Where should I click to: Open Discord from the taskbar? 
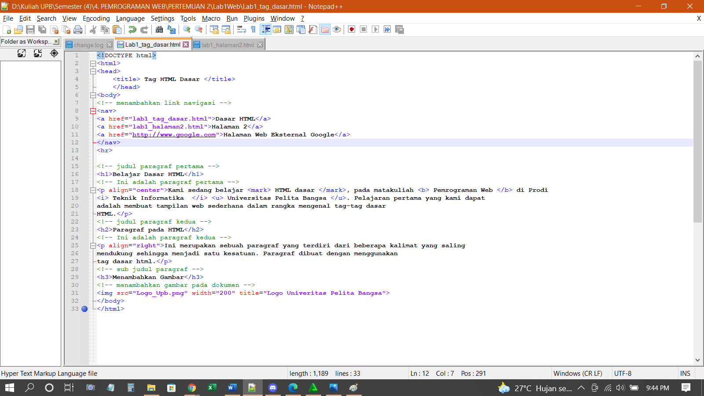(x=272, y=388)
